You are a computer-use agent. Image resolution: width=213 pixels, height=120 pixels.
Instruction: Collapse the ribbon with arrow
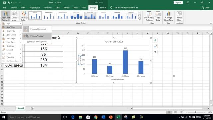tap(211, 23)
